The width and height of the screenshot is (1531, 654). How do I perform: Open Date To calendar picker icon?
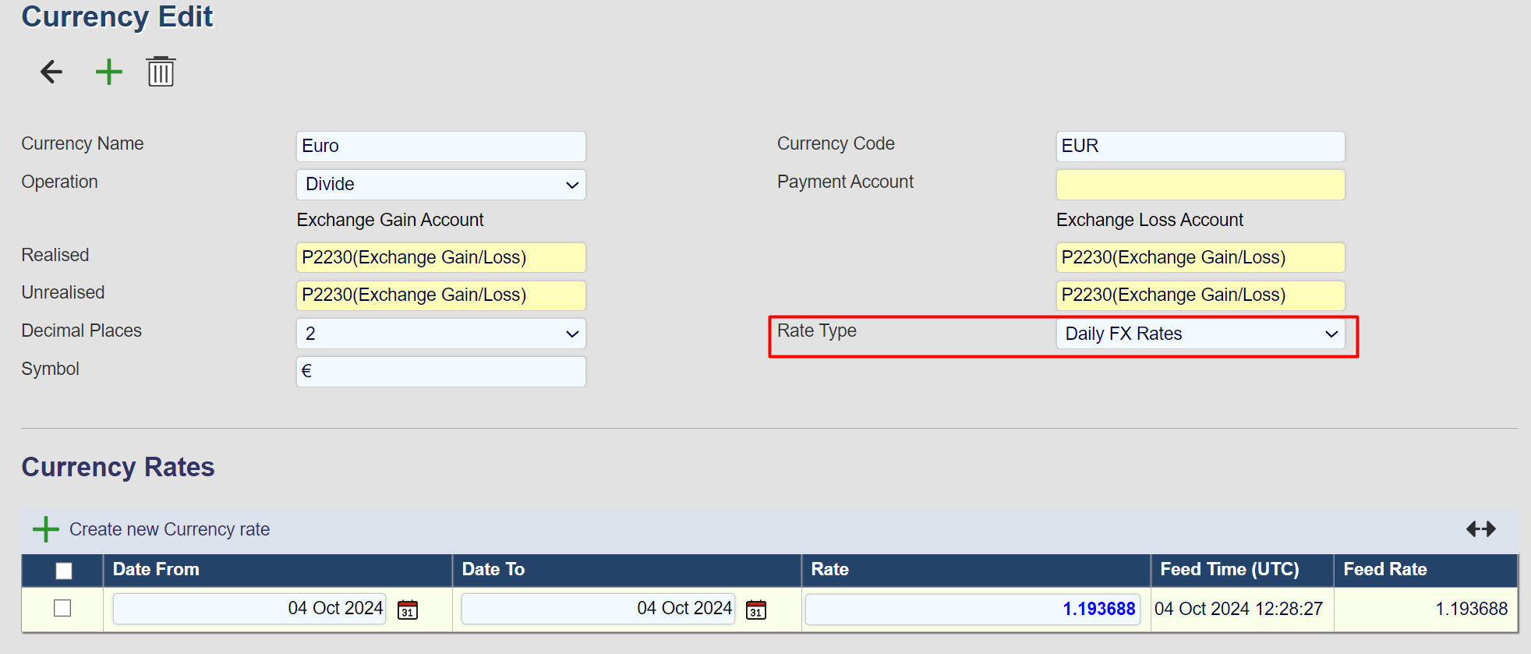pos(756,610)
